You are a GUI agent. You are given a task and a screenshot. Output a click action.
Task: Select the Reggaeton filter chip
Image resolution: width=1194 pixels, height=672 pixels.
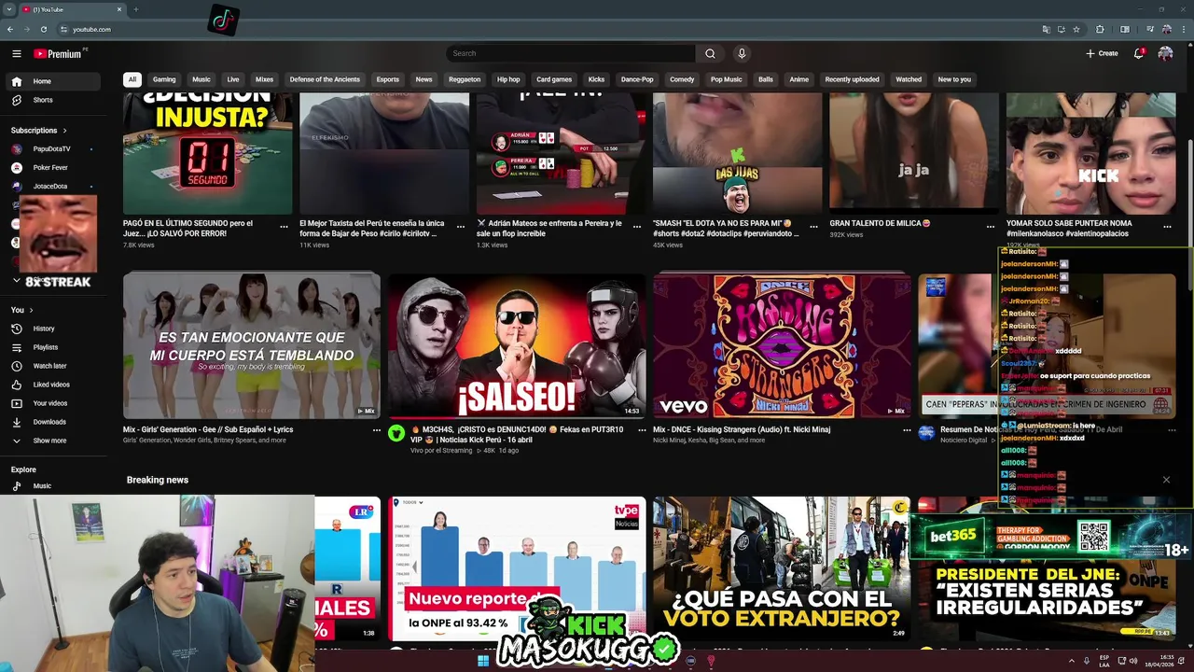pos(465,79)
